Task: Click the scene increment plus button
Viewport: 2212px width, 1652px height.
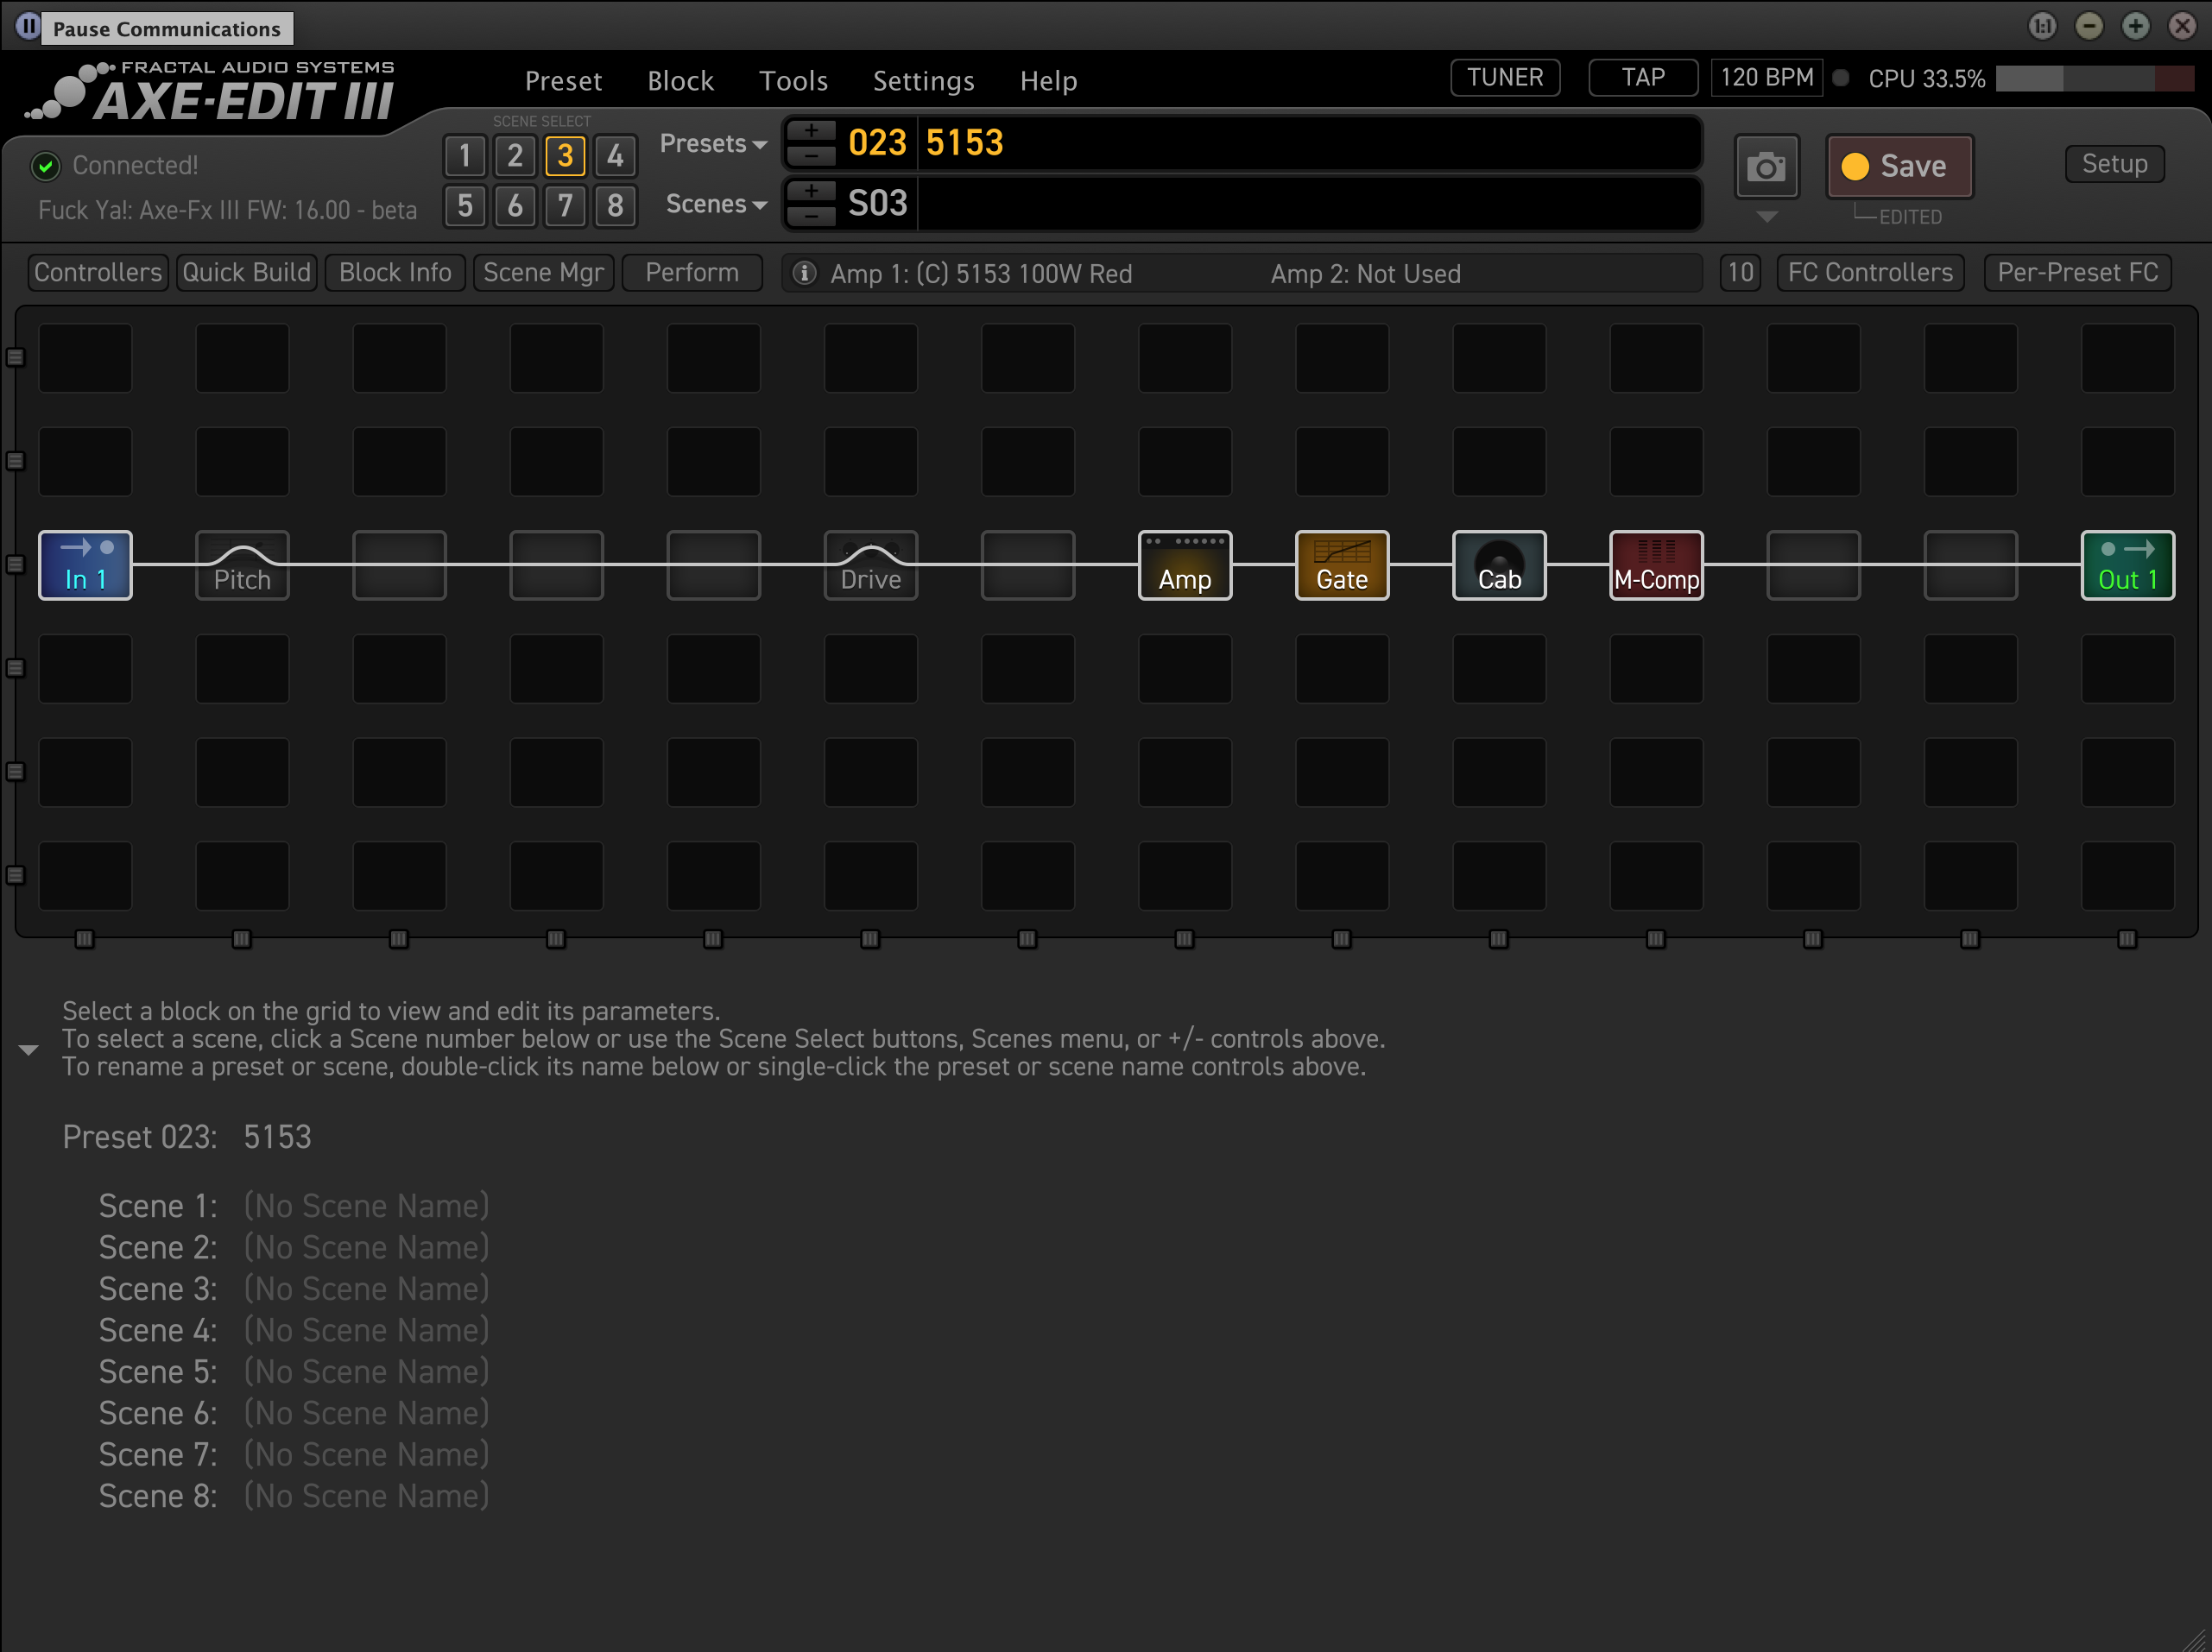Action: pos(811,191)
